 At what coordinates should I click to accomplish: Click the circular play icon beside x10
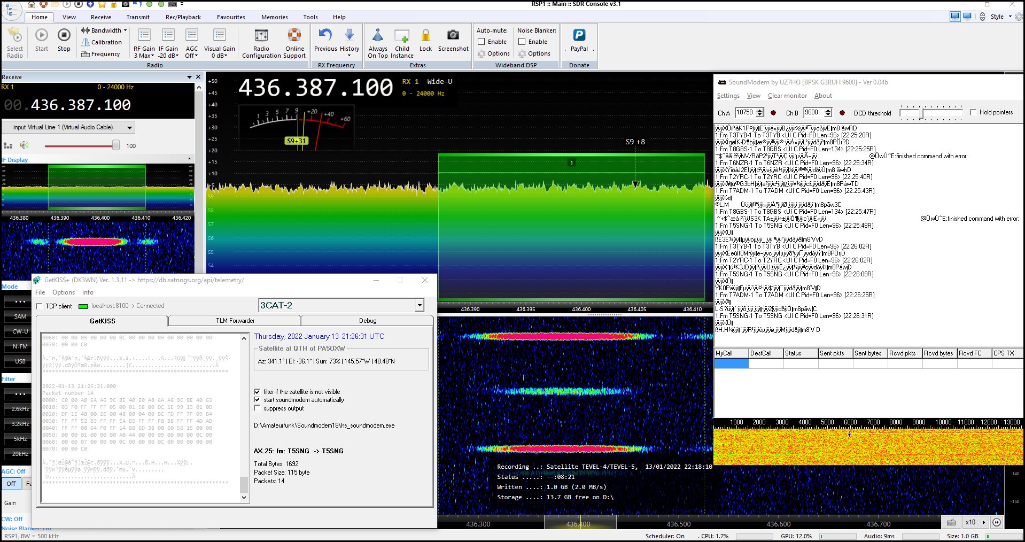[997, 522]
